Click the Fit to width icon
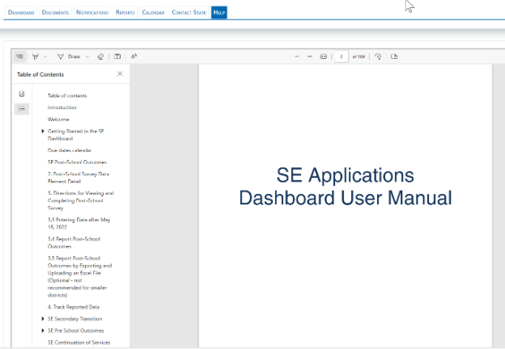The width and height of the screenshot is (505, 349). pos(324,57)
